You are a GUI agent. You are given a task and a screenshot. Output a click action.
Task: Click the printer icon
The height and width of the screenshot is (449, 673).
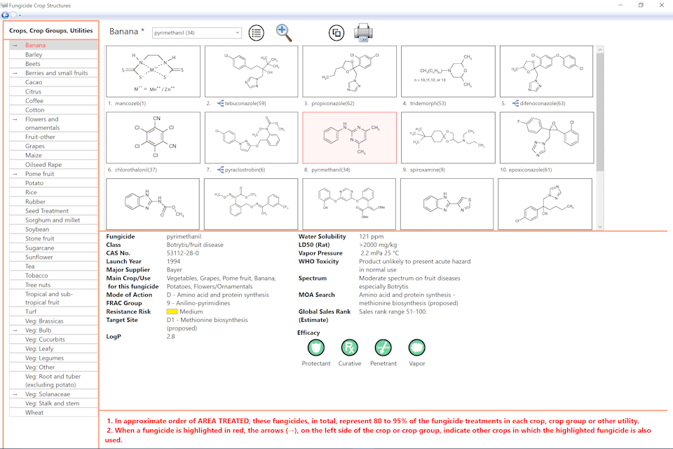[364, 32]
